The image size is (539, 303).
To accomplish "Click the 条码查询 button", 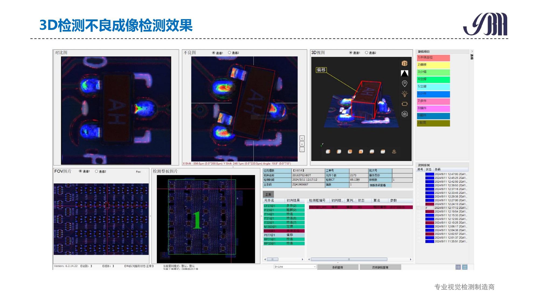I will click(x=337, y=267).
